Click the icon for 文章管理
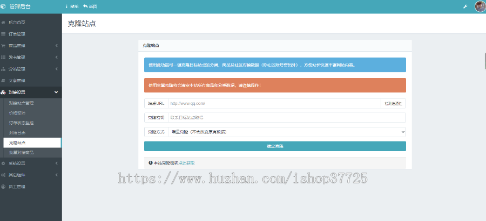 pos(3,81)
